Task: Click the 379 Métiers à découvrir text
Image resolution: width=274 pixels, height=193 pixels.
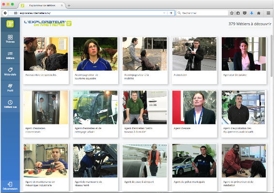Action: pos(250,24)
